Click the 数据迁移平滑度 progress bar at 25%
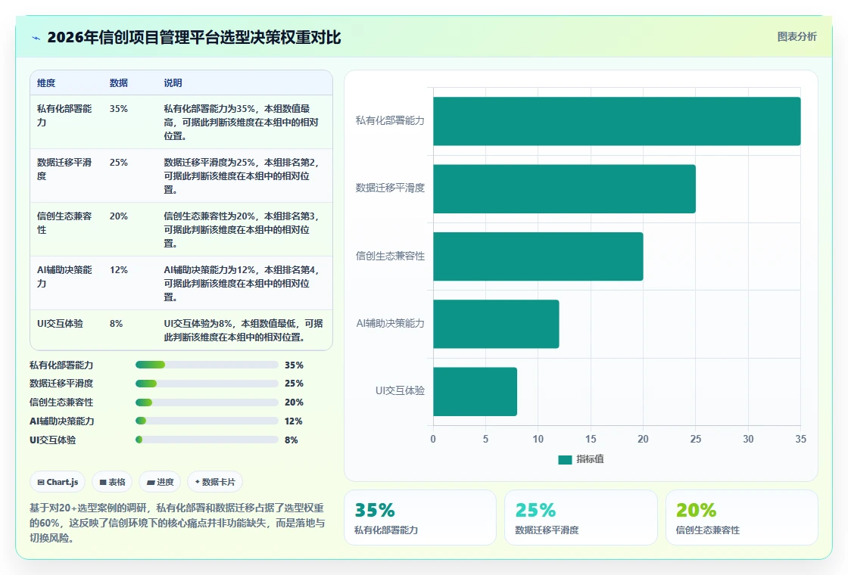Screen dimensions: 848x575 pos(207,383)
